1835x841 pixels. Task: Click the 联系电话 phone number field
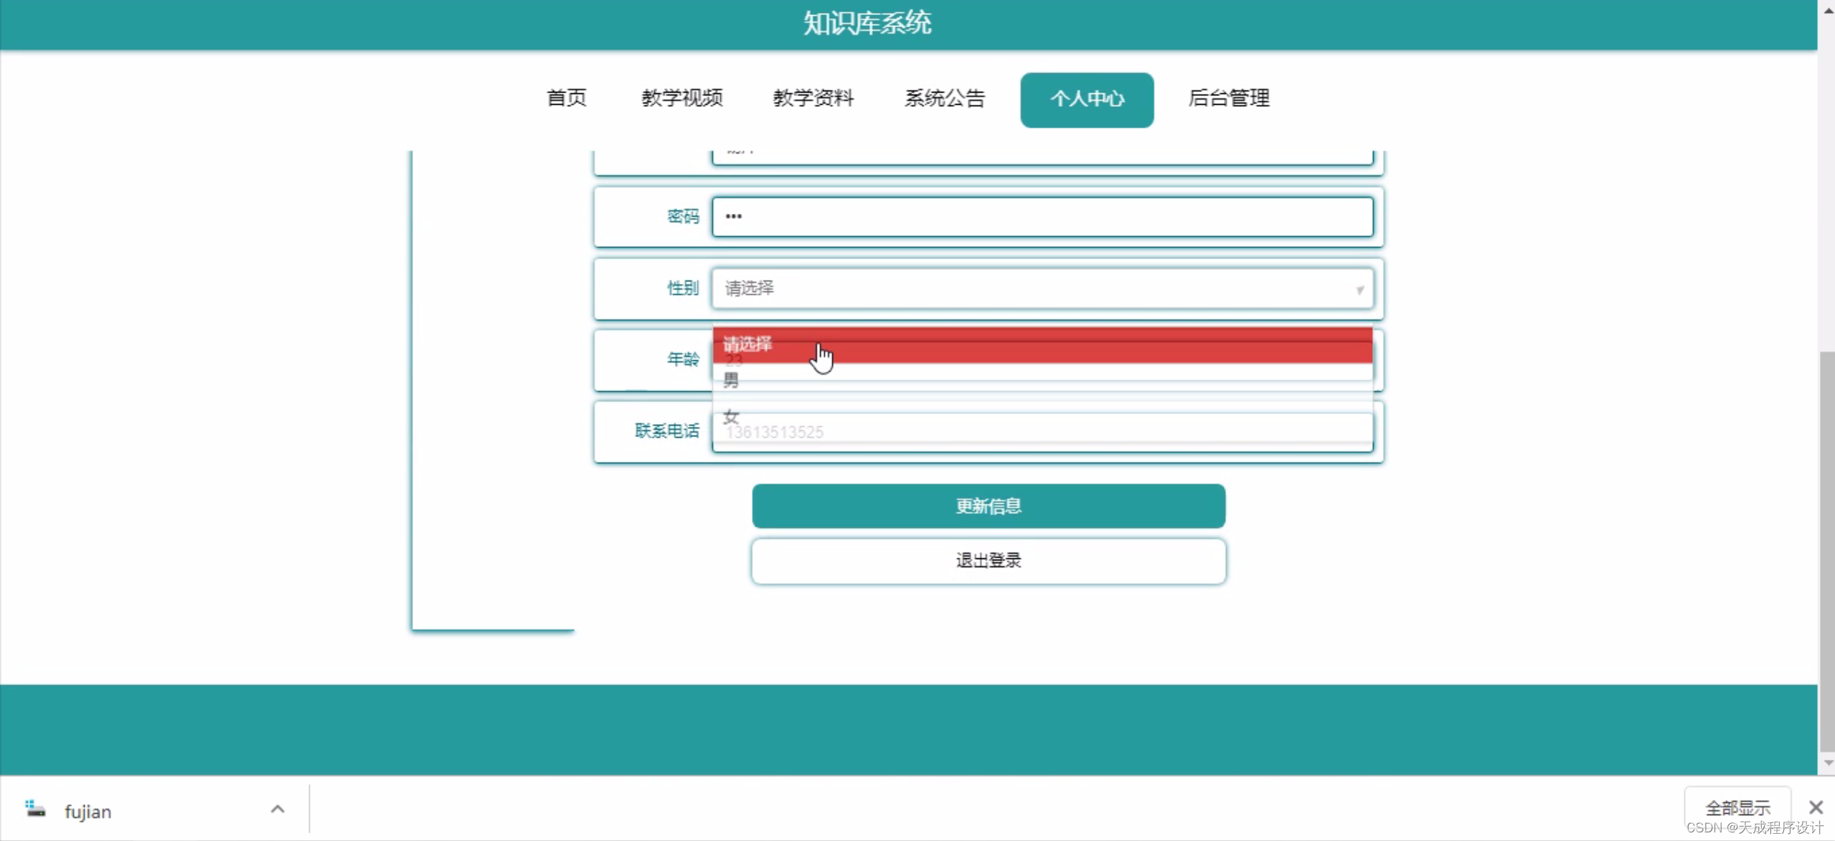[1042, 433]
